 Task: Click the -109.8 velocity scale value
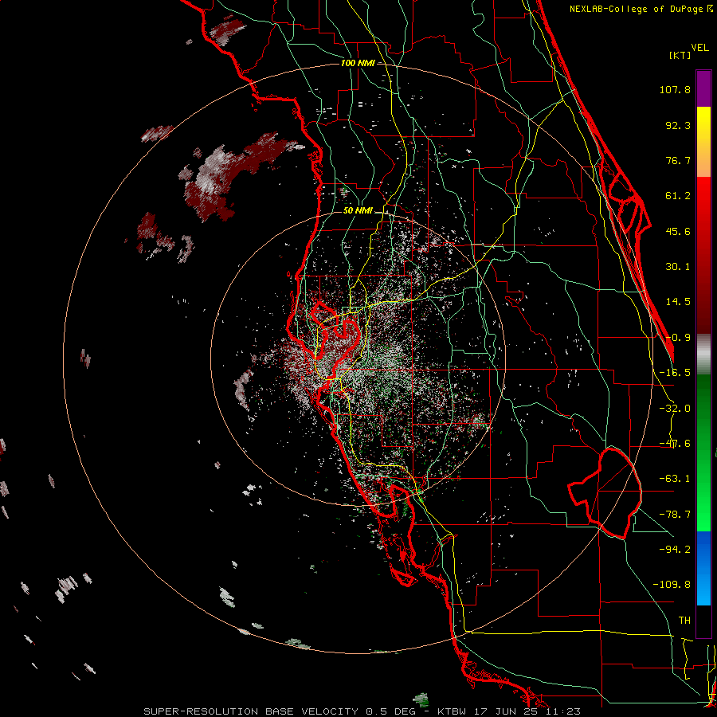(x=672, y=585)
